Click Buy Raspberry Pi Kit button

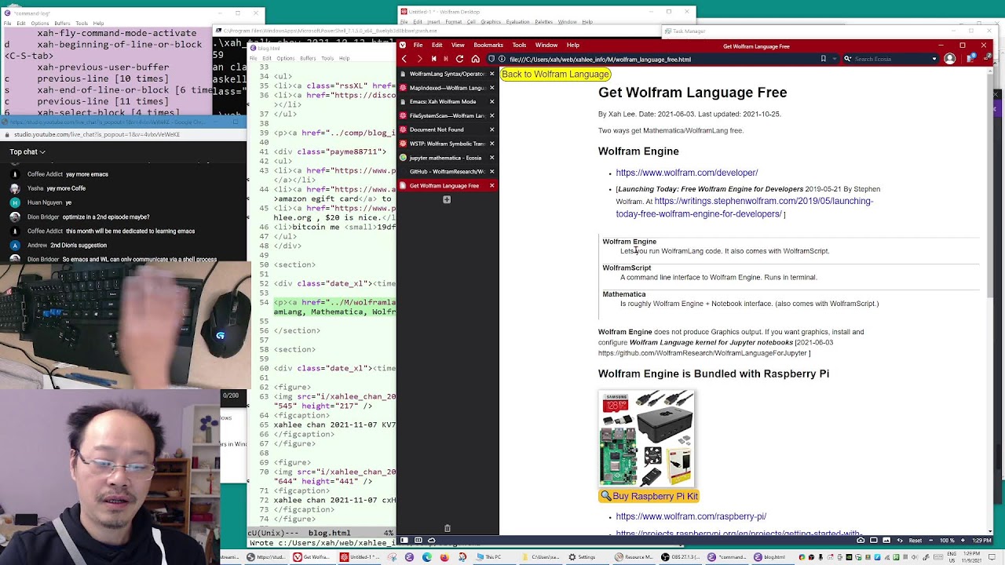point(649,496)
